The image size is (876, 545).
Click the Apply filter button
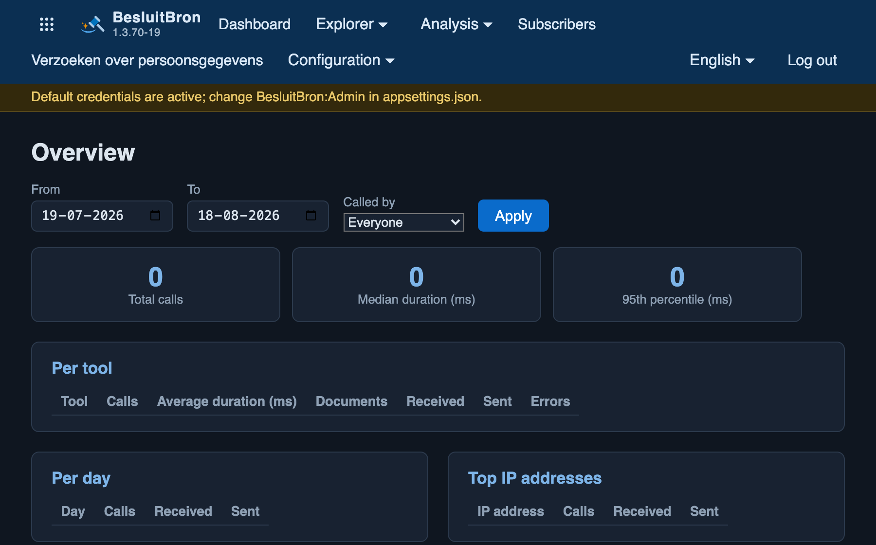click(x=513, y=216)
